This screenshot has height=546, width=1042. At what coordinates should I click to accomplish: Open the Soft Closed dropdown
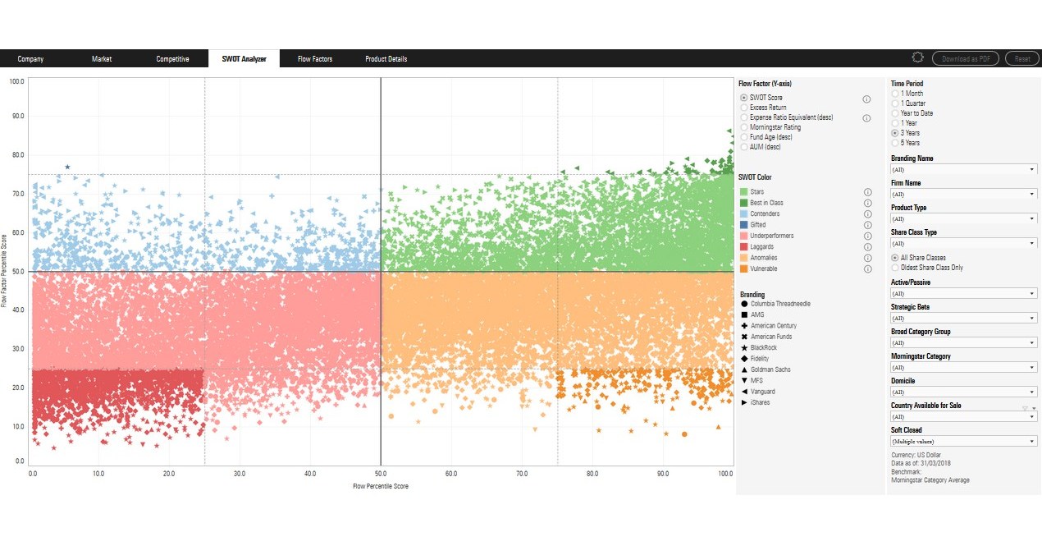tap(962, 441)
